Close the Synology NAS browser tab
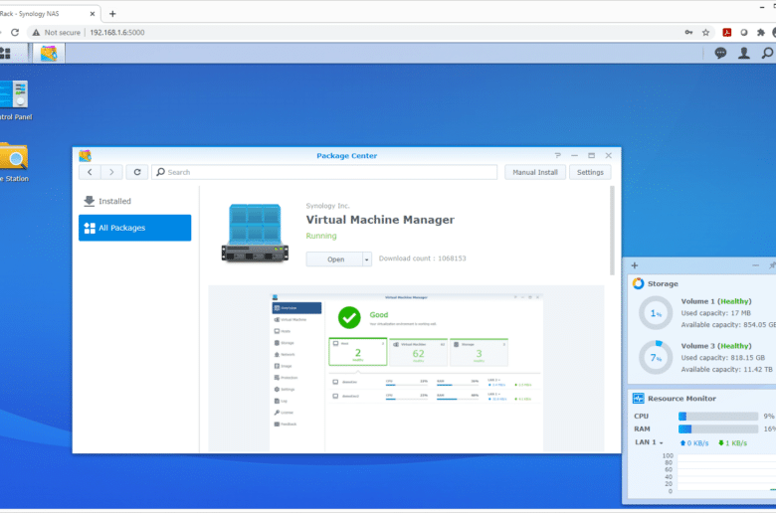 [93, 14]
